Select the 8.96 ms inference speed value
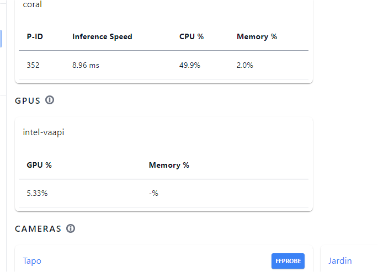378x272 pixels. [86, 65]
